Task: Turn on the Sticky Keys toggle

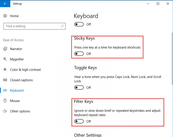Action: [x=79, y=54]
